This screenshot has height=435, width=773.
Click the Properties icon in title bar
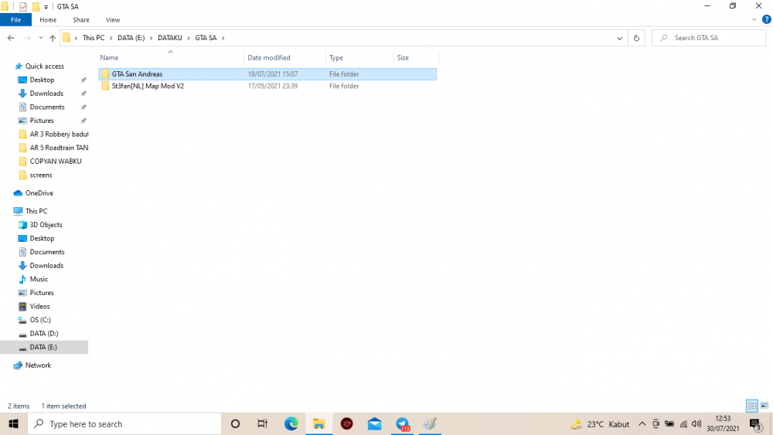pos(22,6)
